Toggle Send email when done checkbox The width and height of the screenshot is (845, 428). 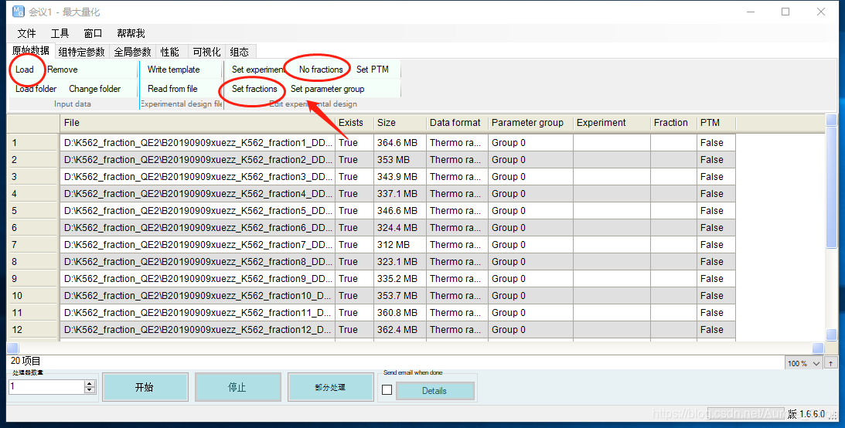click(387, 390)
